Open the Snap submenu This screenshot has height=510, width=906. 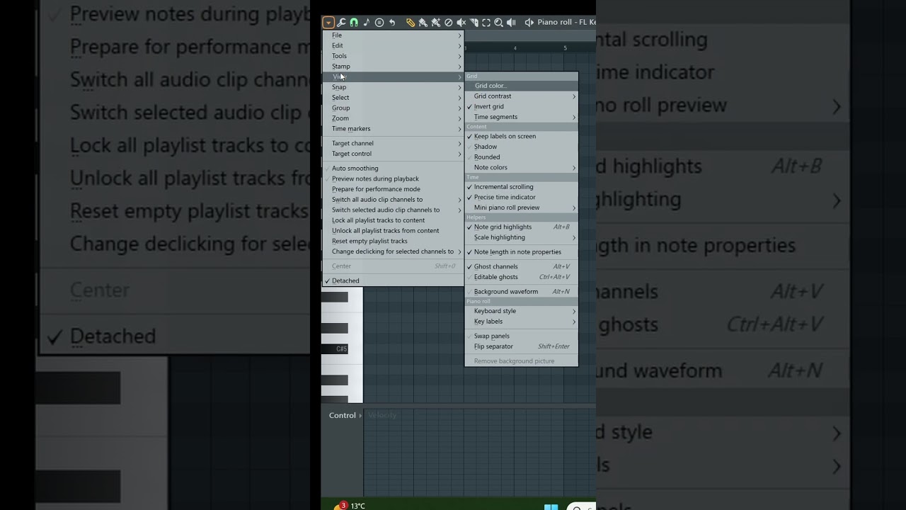[393, 87]
